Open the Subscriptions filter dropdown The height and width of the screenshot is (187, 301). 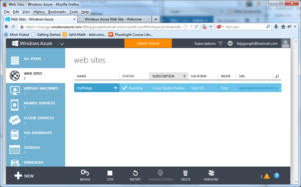pyautogui.click(x=220, y=43)
